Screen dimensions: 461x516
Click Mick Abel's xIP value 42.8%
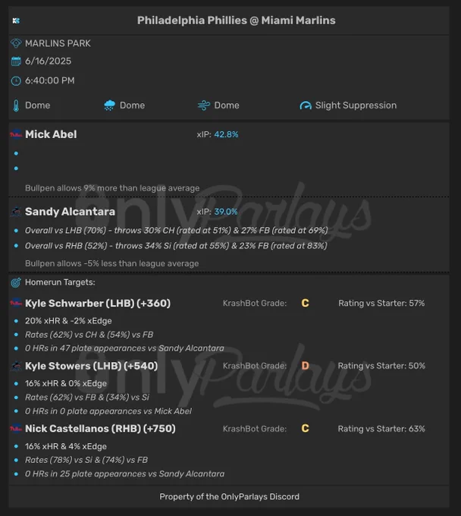(226, 134)
